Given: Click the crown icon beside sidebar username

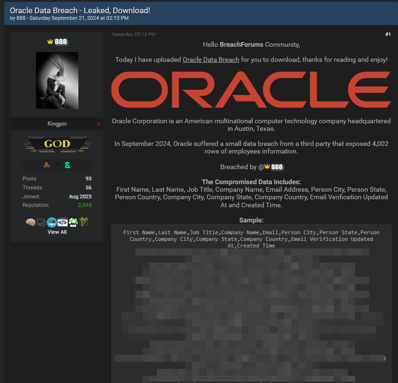Looking at the screenshot, I should pos(50,42).
